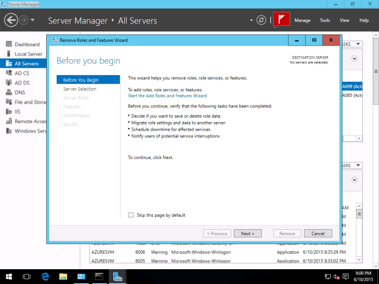Click the Dashboard icon in sidebar
379x284 pixels.
pyautogui.click(x=9, y=44)
